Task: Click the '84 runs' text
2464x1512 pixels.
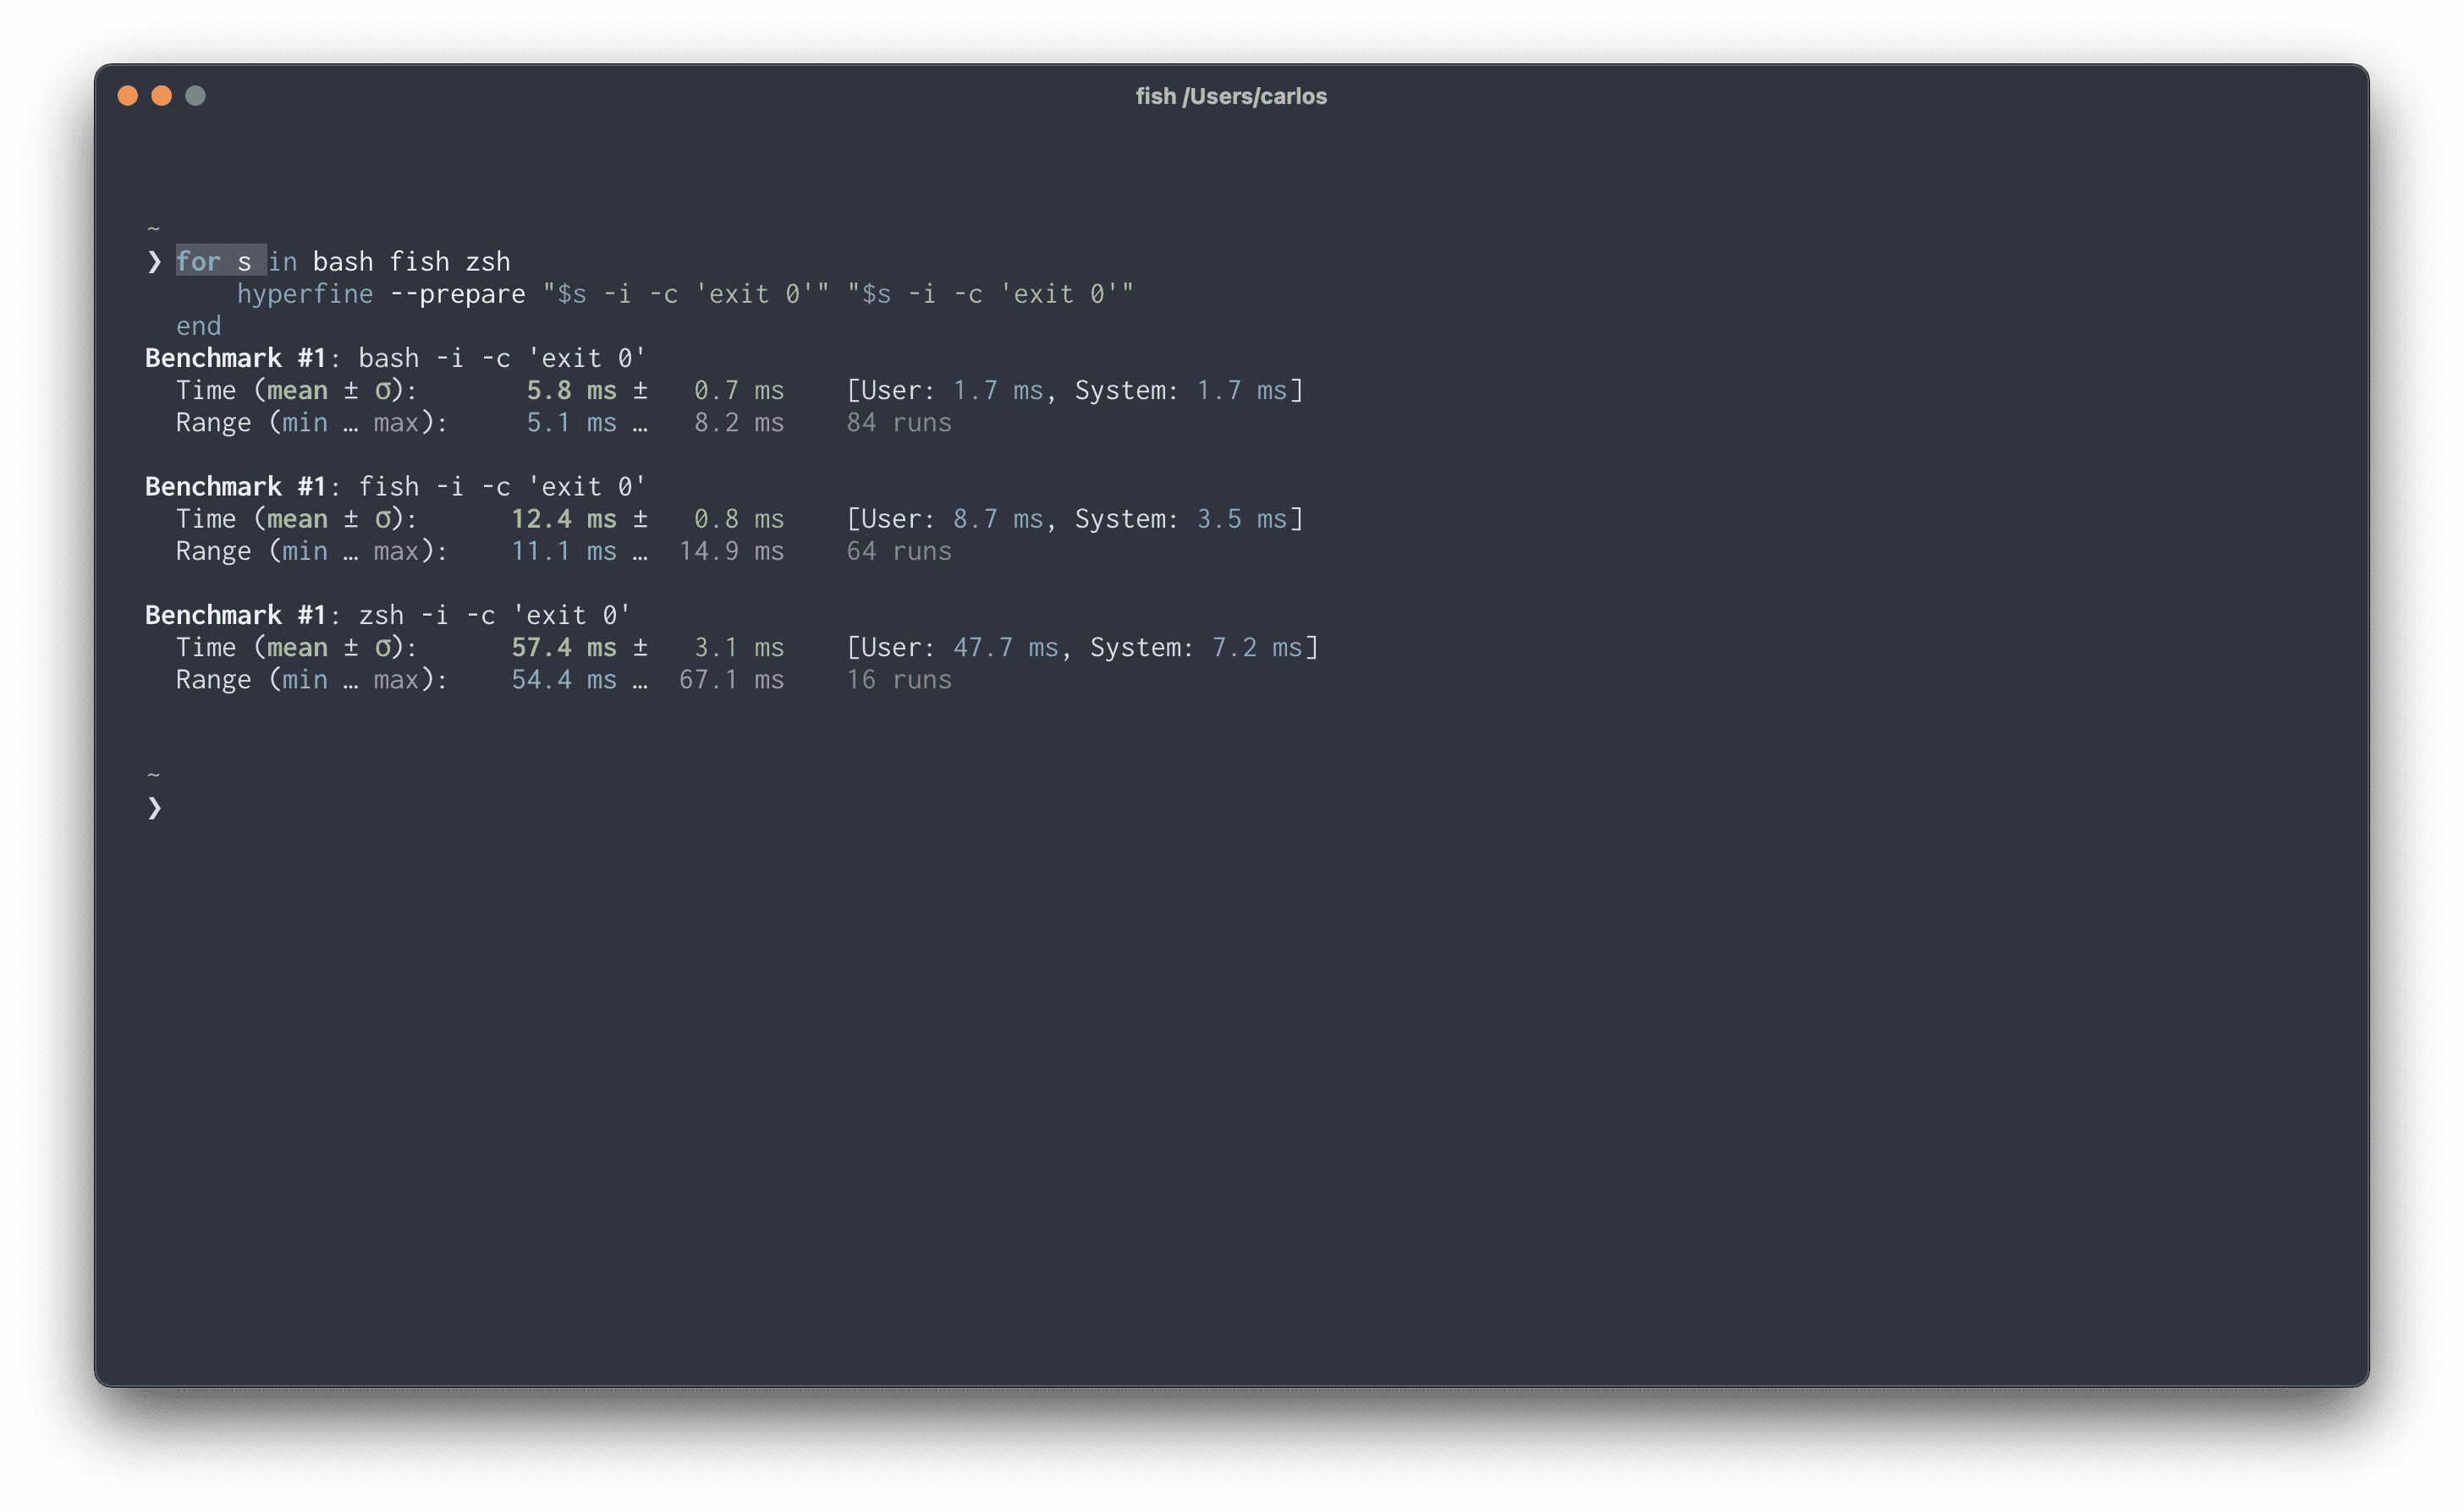Action: 898,422
